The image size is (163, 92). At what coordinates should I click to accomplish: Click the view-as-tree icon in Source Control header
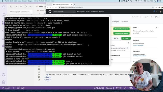pos(16,6)
